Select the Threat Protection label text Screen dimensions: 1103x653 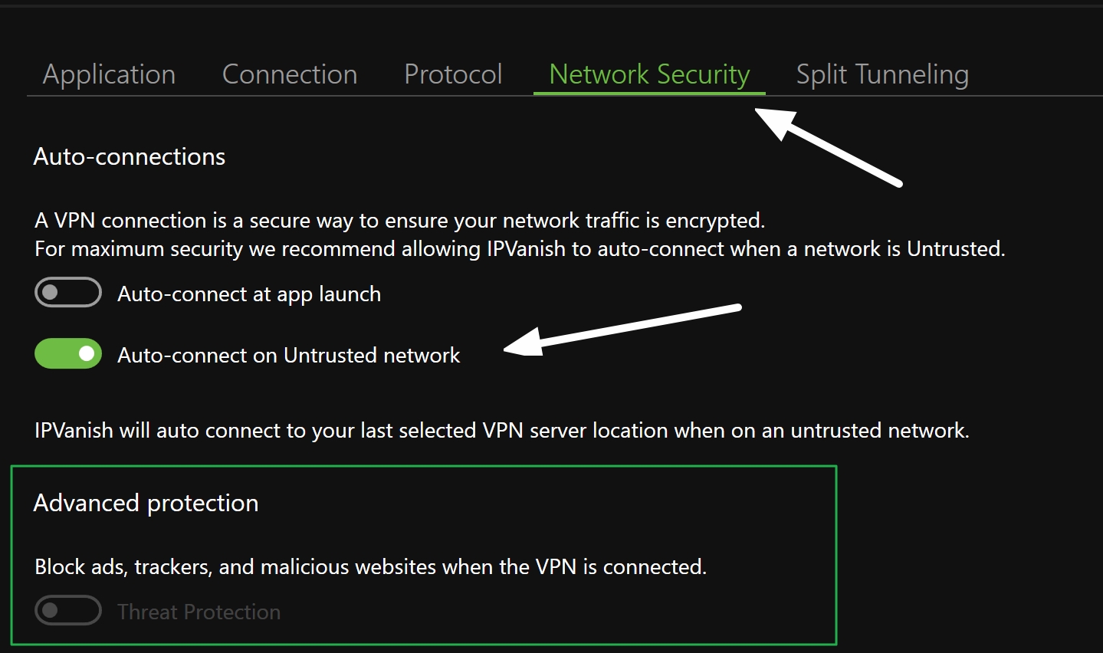tap(199, 611)
